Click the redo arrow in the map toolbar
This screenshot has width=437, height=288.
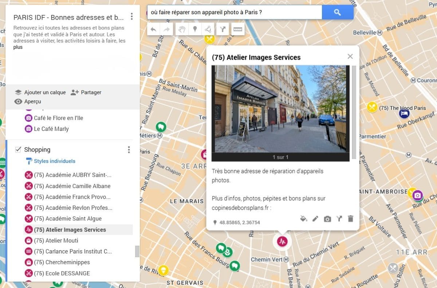[x=166, y=29]
